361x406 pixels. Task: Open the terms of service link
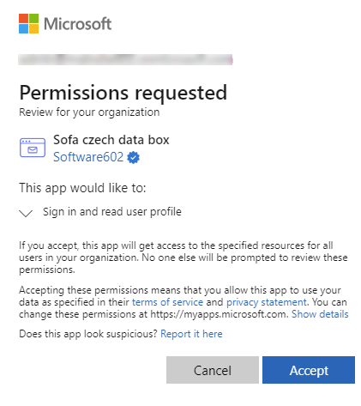click(167, 302)
